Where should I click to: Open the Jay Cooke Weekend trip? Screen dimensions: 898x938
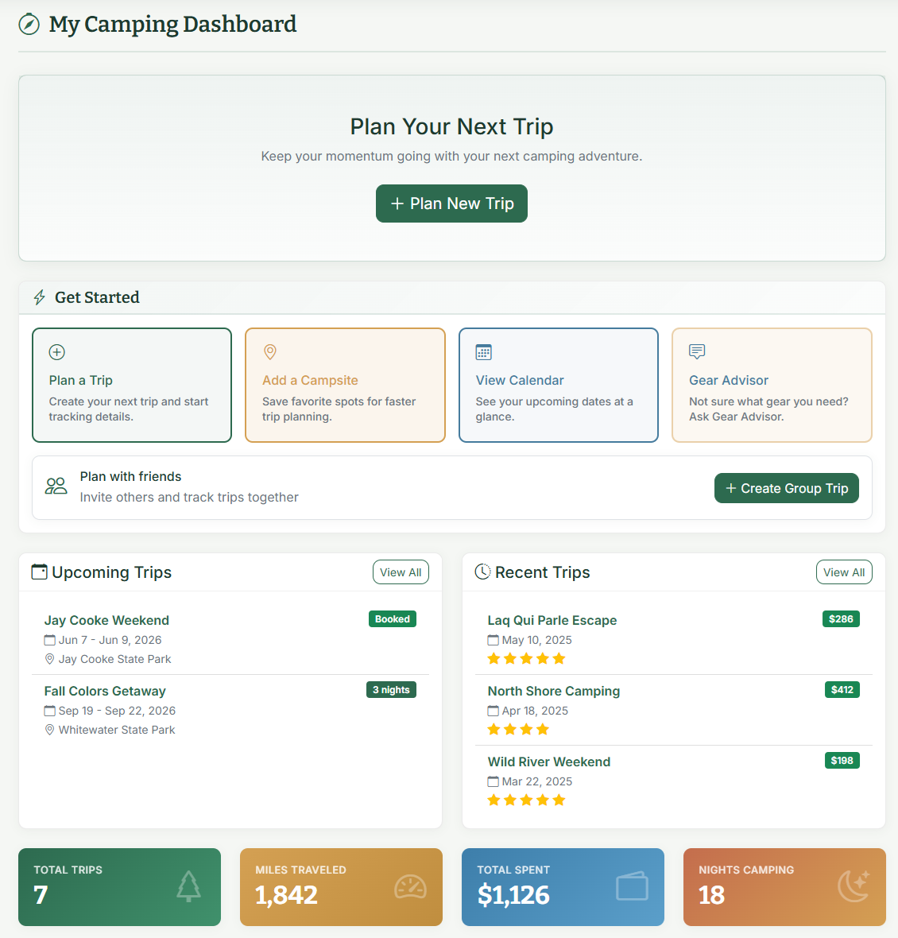coord(106,620)
